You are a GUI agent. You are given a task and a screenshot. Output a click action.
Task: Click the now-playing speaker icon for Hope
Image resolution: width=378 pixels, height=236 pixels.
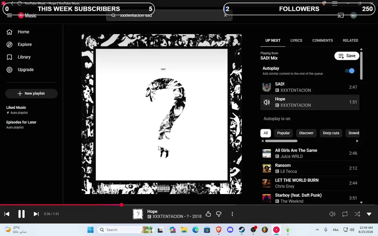(267, 102)
